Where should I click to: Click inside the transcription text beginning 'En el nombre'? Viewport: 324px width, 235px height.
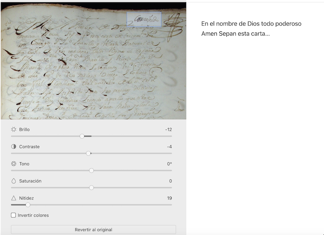click(x=251, y=29)
